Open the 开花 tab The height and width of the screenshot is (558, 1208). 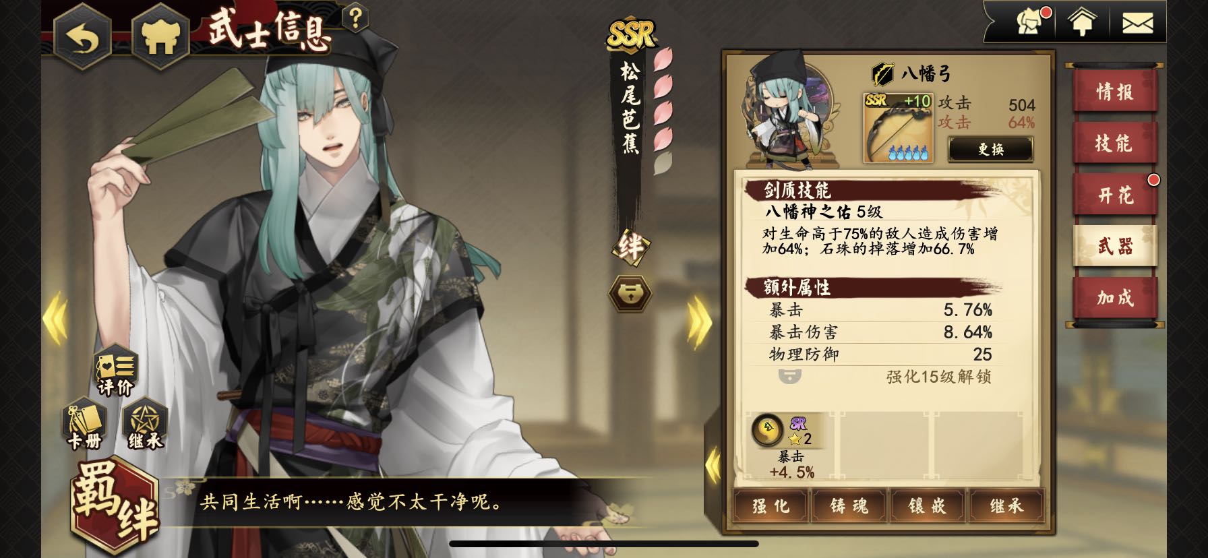(1115, 195)
